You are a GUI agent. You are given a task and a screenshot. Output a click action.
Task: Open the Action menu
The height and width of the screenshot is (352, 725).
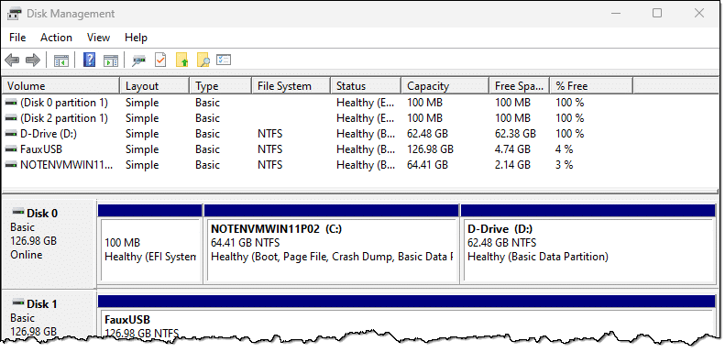(x=57, y=38)
